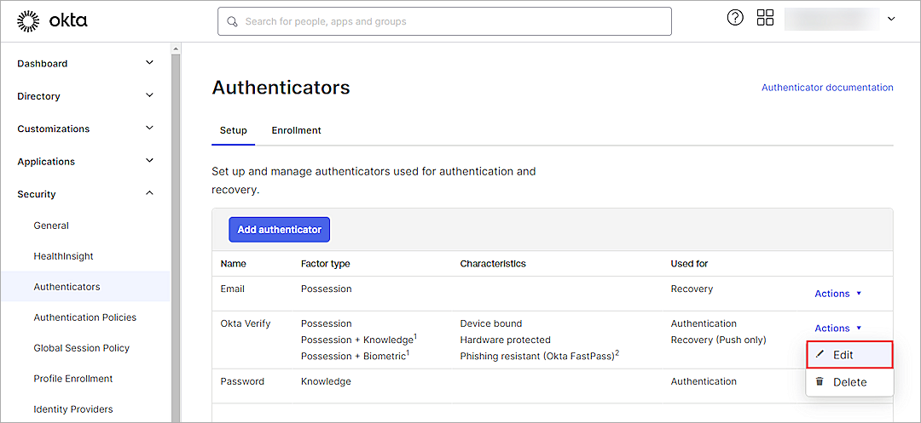Click the search magnifier icon
921x423 pixels.
(233, 21)
